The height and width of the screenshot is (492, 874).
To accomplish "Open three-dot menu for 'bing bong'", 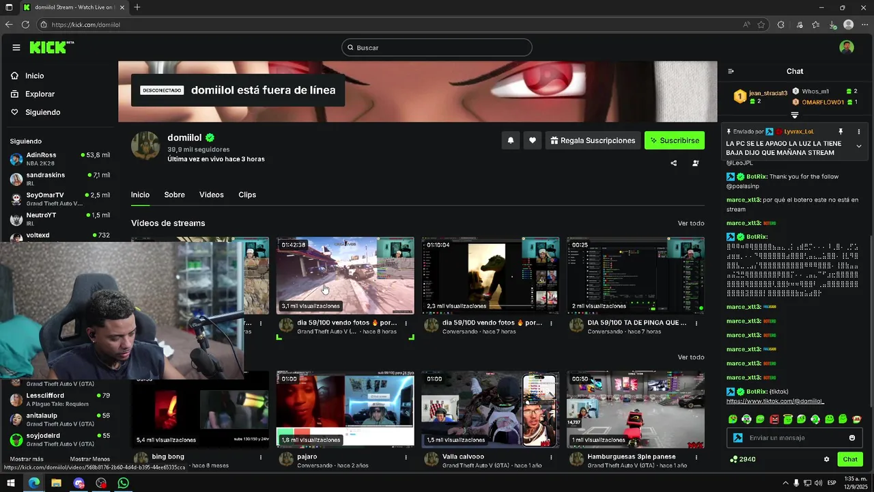I will 260,457.
